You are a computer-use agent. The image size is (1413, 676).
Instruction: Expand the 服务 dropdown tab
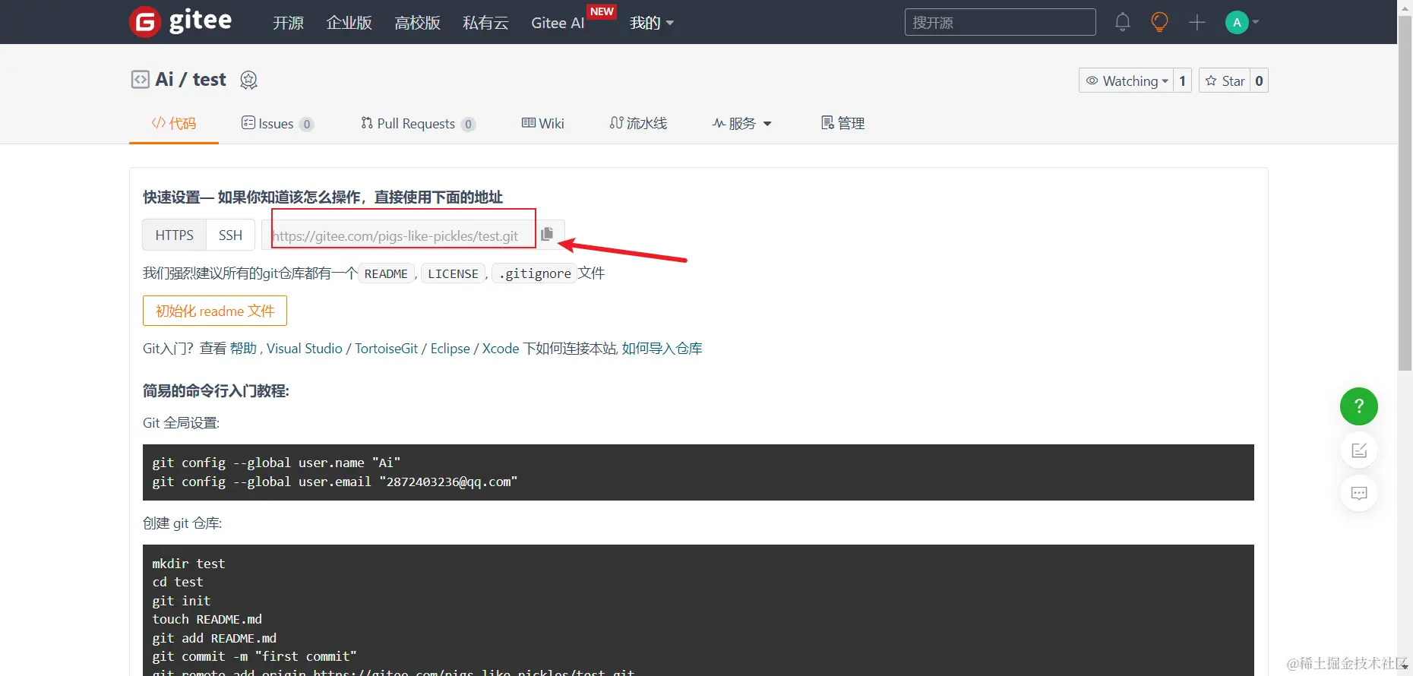741,123
